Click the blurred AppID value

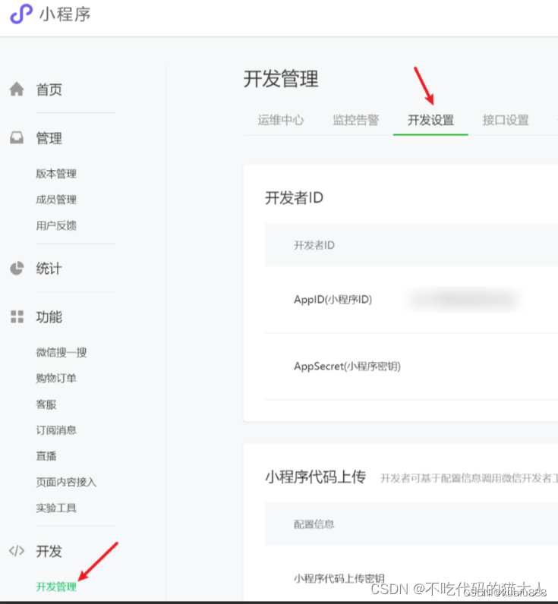point(465,299)
